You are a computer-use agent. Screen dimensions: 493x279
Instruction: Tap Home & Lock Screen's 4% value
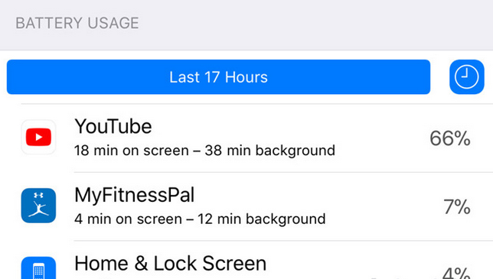coord(456,272)
